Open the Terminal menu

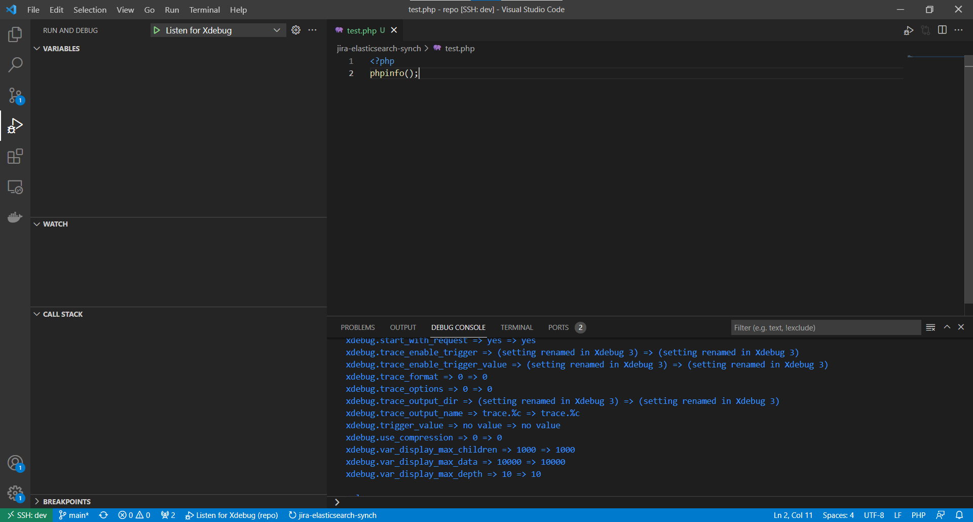pos(204,10)
